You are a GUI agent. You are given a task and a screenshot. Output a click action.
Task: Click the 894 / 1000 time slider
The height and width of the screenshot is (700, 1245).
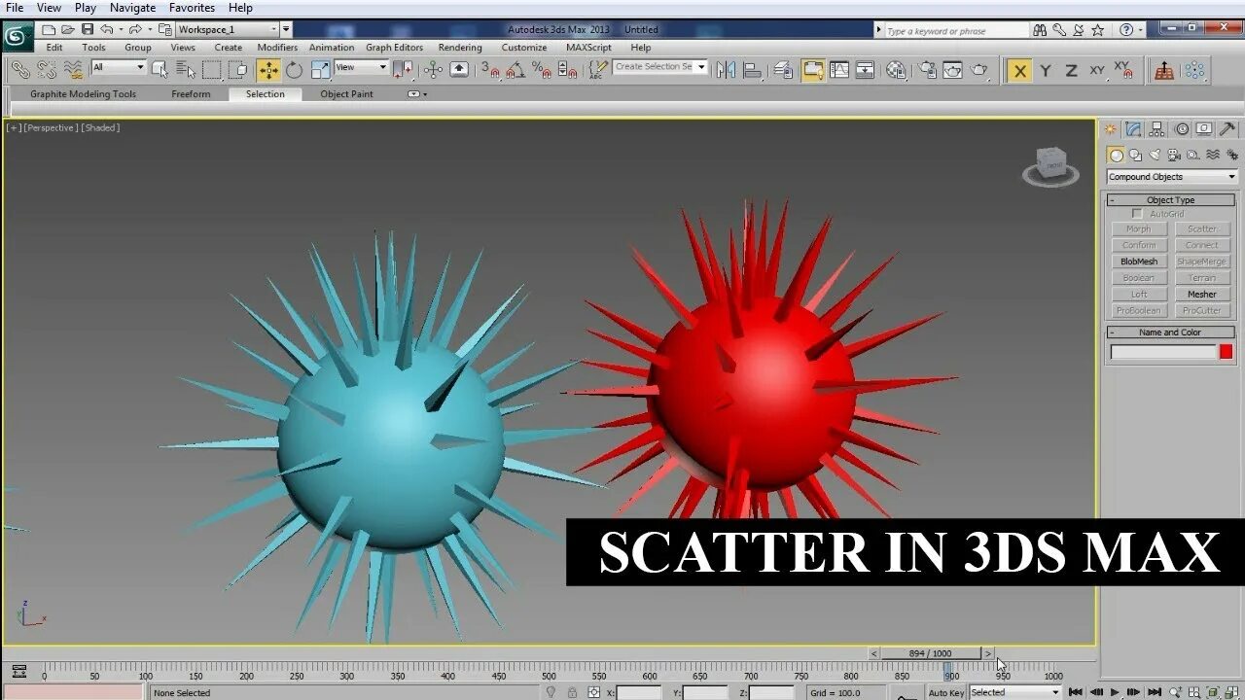pos(931,653)
